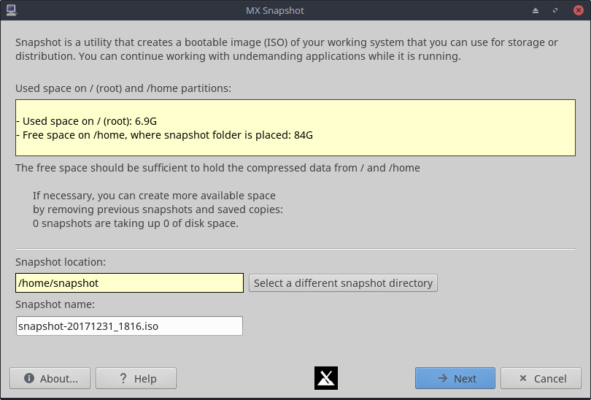
Task: Select a different snapshot directory
Action: pyautogui.click(x=343, y=283)
